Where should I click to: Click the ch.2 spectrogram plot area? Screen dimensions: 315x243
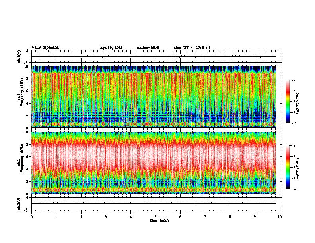[154, 163]
